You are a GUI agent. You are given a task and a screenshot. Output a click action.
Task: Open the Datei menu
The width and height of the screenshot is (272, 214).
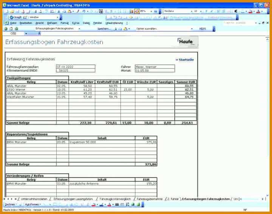(x=13, y=23)
